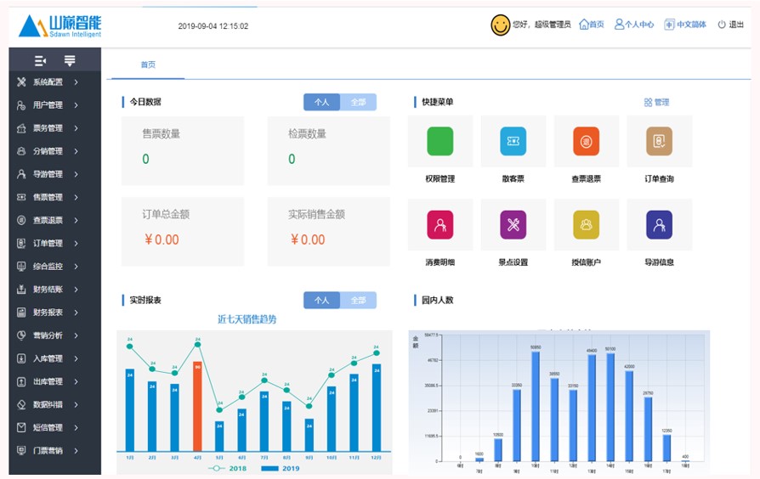This screenshot has width=760, height=479.
Task: Open the 查票退票 orange shortcut icon
Action: pyautogui.click(x=586, y=142)
